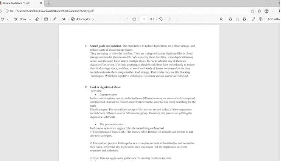281x162 pixels.
Task: Click the "Stated goals and solution." heading
Action: (x=106, y=46)
